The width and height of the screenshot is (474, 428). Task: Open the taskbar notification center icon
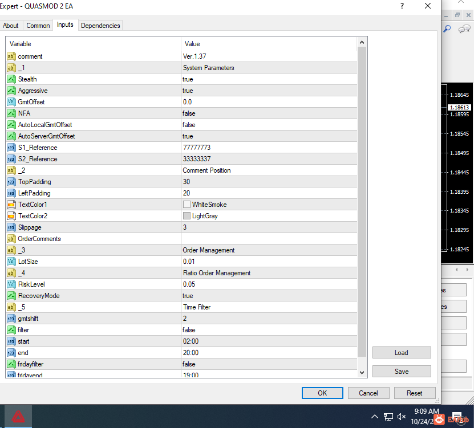(457, 417)
